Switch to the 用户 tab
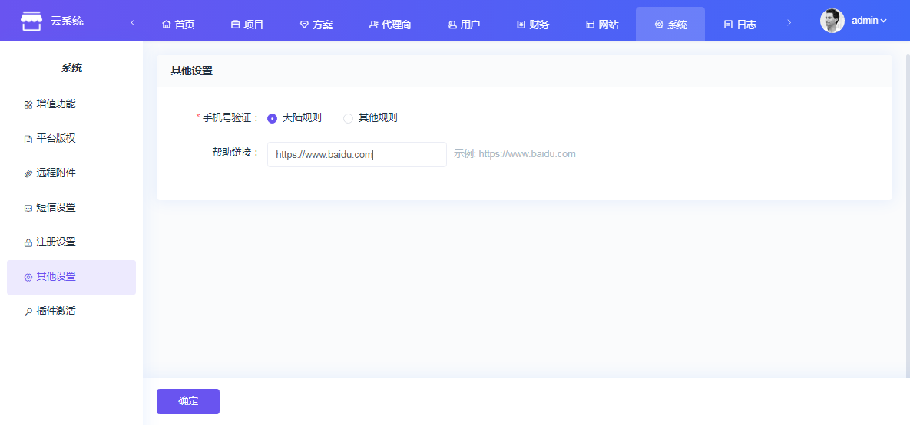This screenshot has width=910, height=425. tap(465, 25)
